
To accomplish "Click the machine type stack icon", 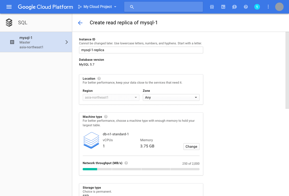I will [x=91, y=140].
